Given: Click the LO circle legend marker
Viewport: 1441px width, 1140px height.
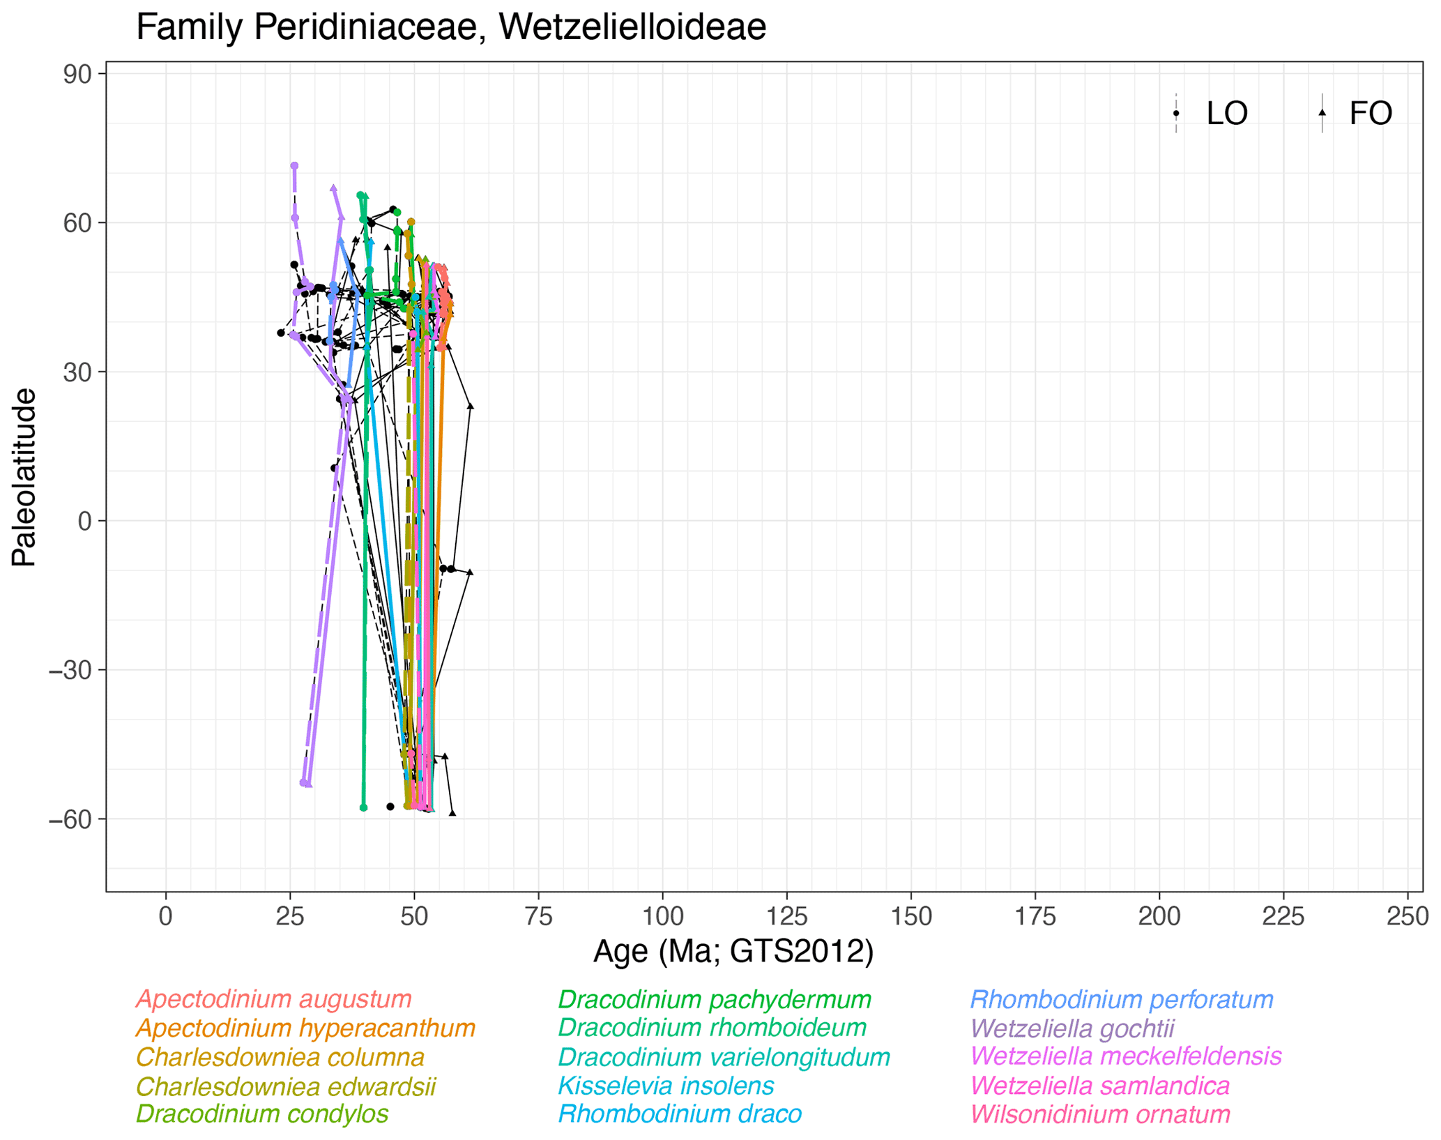Looking at the screenshot, I should (1175, 113).
